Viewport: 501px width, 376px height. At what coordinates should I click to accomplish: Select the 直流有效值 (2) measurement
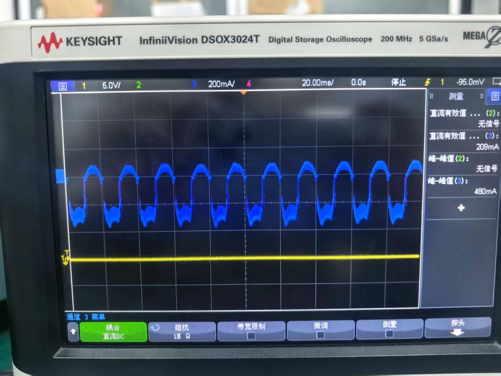(464, 118)
